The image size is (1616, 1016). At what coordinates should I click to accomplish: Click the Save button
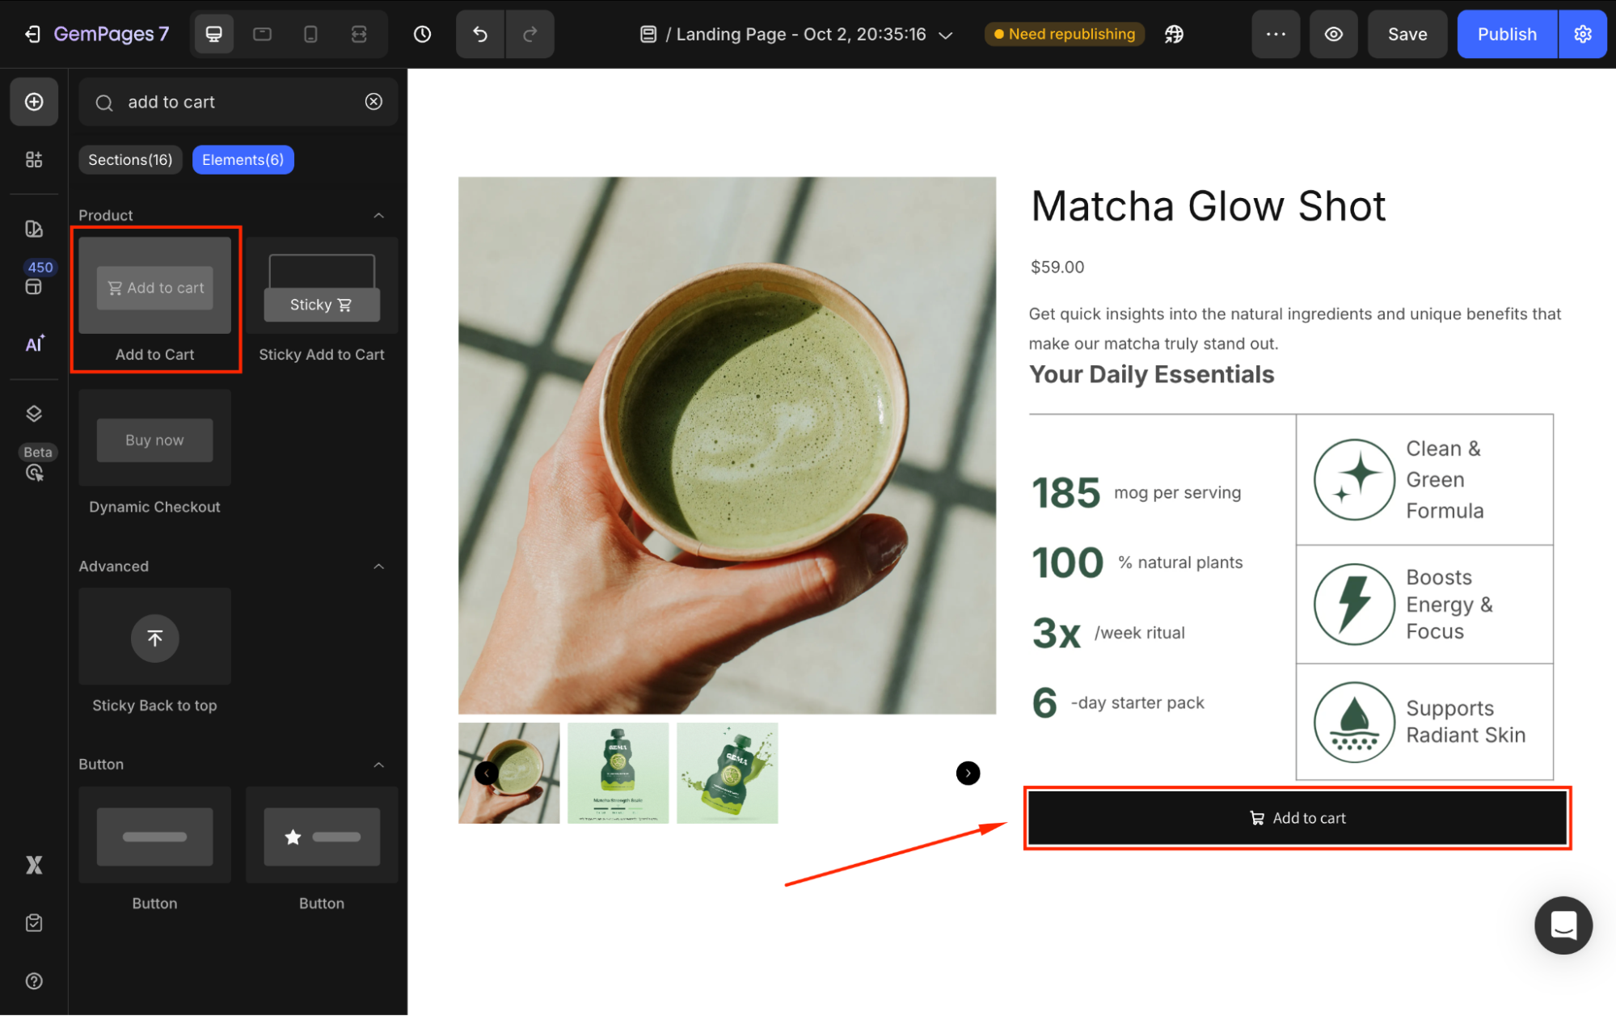pyautogui.click(x=1407, y=34)
